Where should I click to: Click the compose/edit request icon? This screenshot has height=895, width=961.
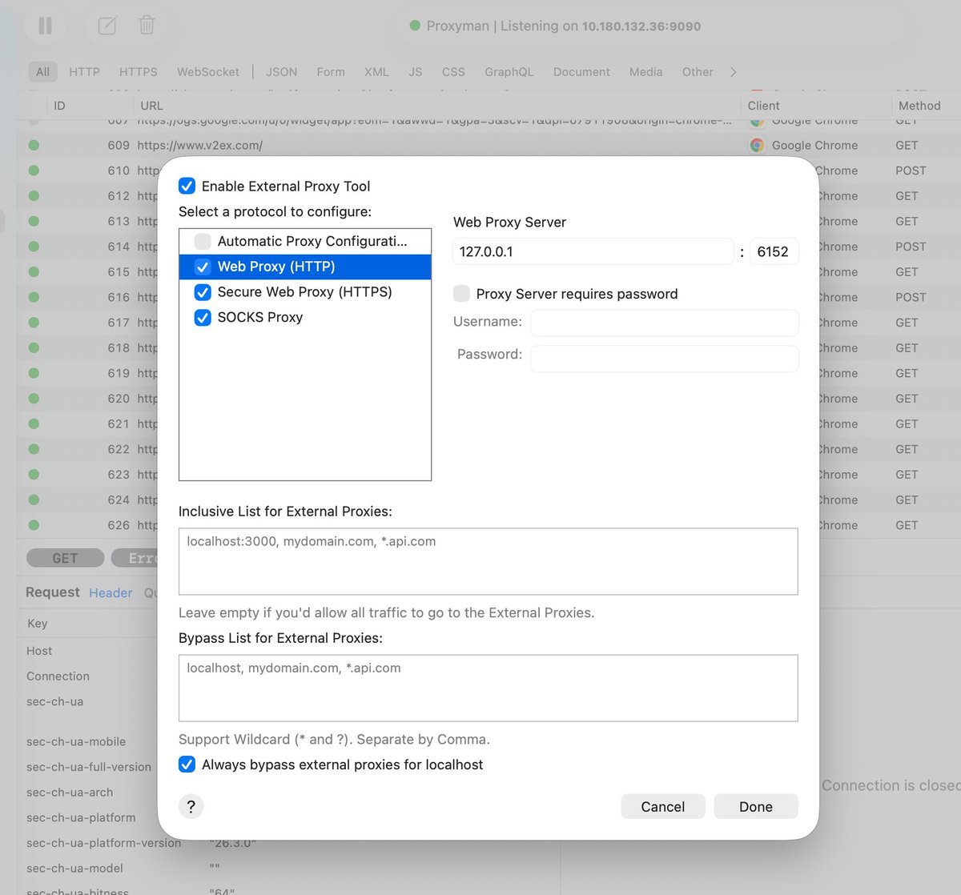point(107,26)
